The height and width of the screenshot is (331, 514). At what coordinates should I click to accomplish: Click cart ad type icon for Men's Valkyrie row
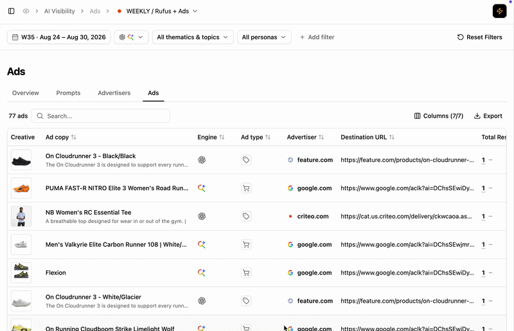[246, 244]
